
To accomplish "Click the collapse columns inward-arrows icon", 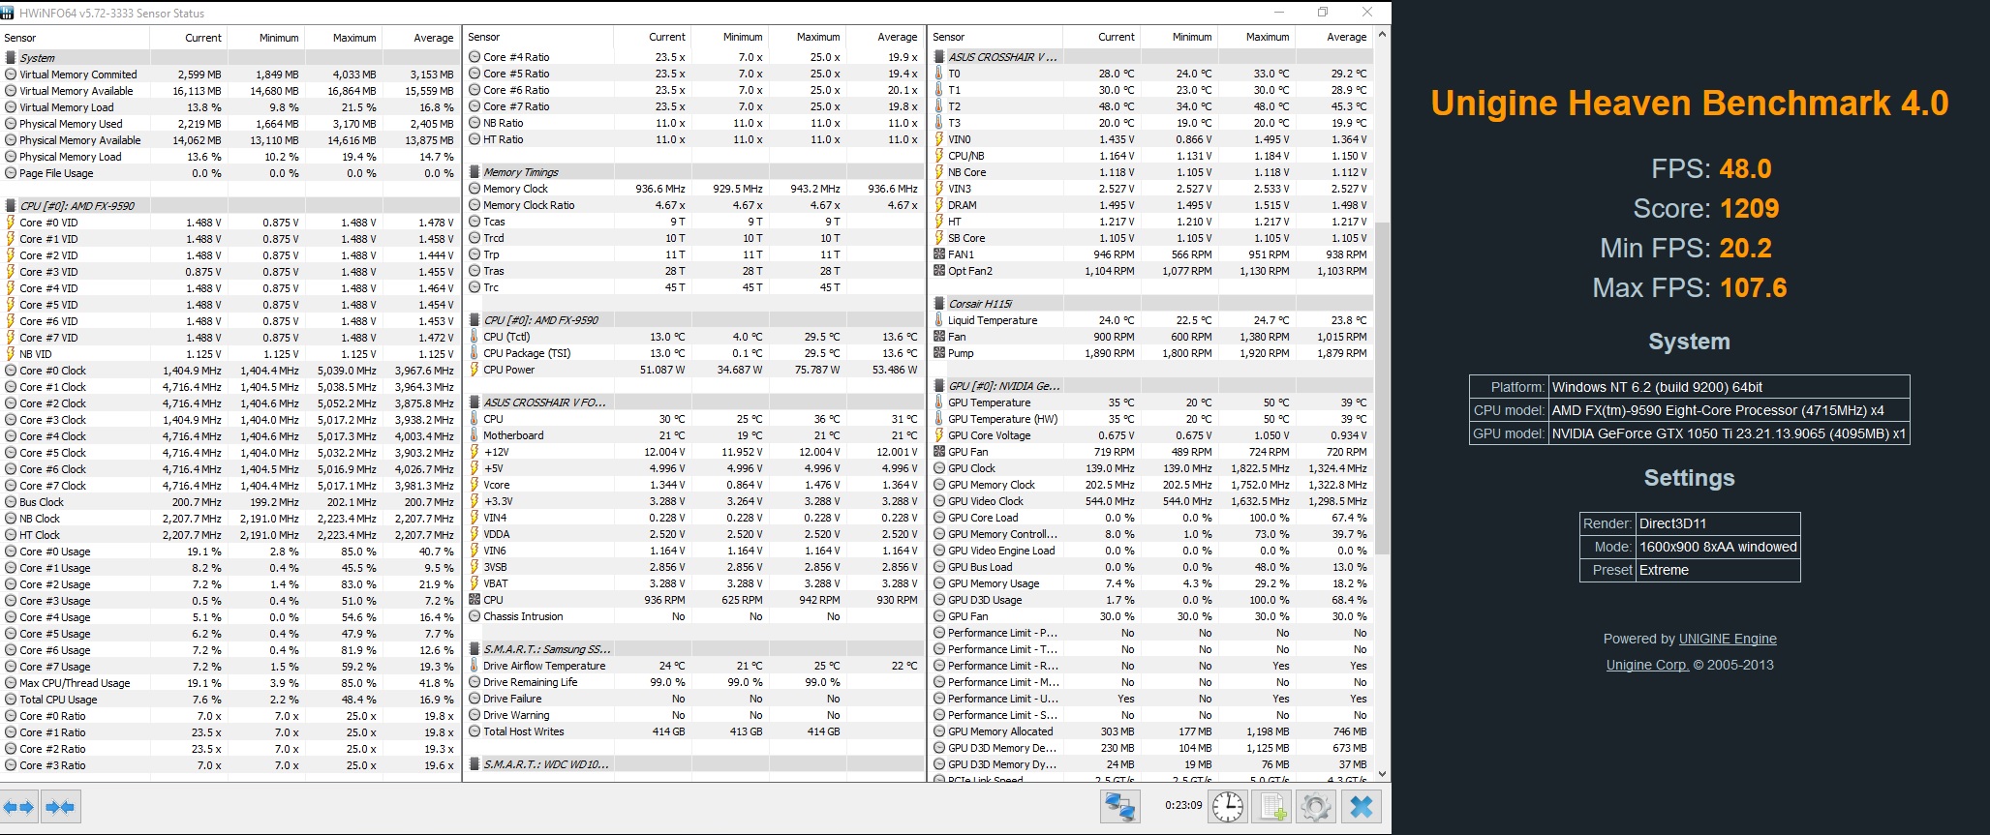I will pos(60,807).
